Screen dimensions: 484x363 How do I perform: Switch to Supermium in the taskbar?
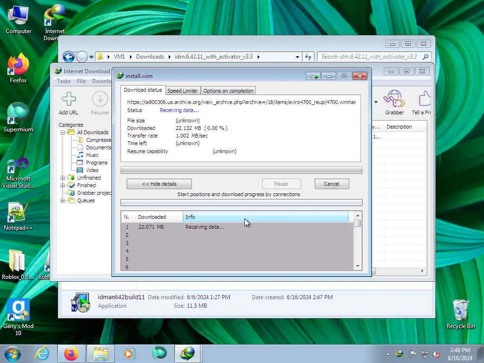click(x=159, y=354)
